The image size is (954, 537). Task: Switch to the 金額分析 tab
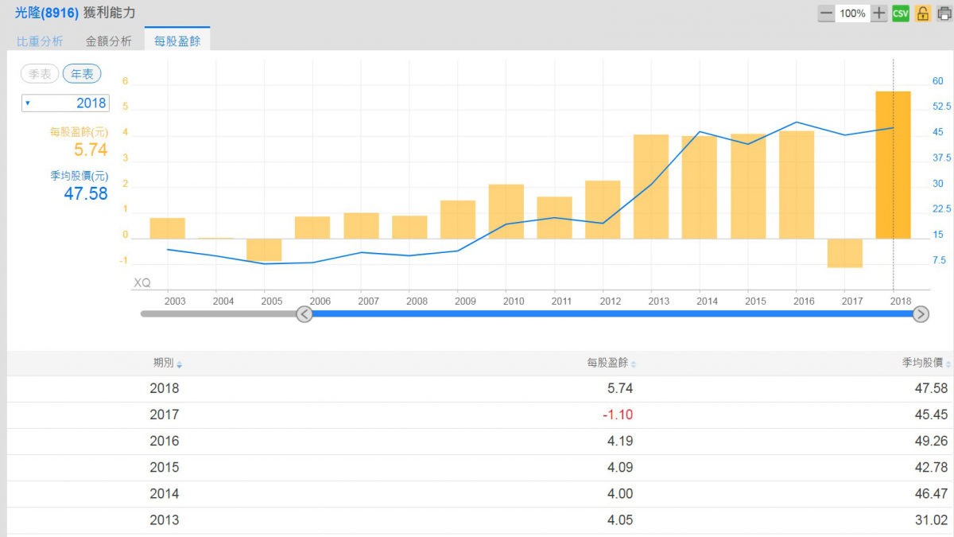click(109, 41)
